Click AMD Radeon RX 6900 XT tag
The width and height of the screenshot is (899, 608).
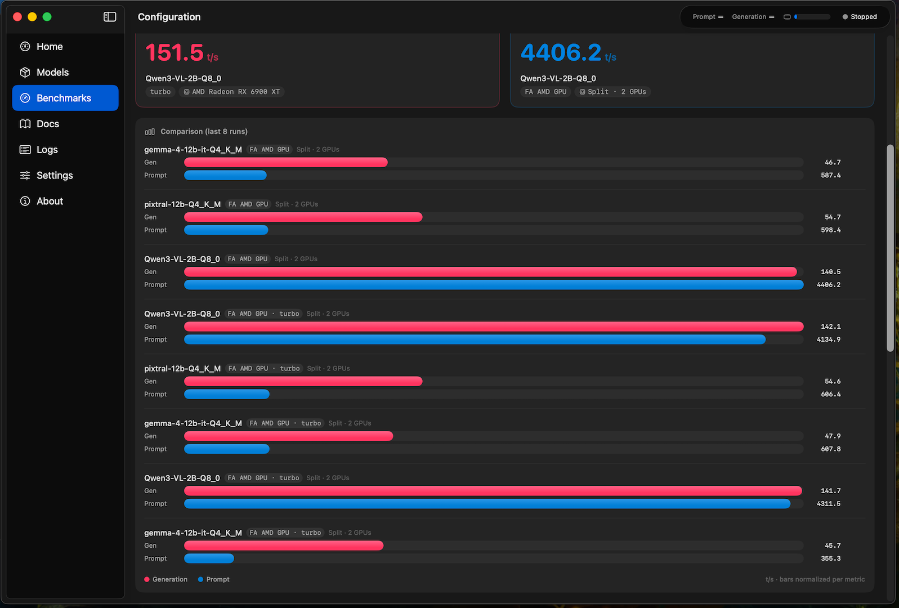click(231, 92)
